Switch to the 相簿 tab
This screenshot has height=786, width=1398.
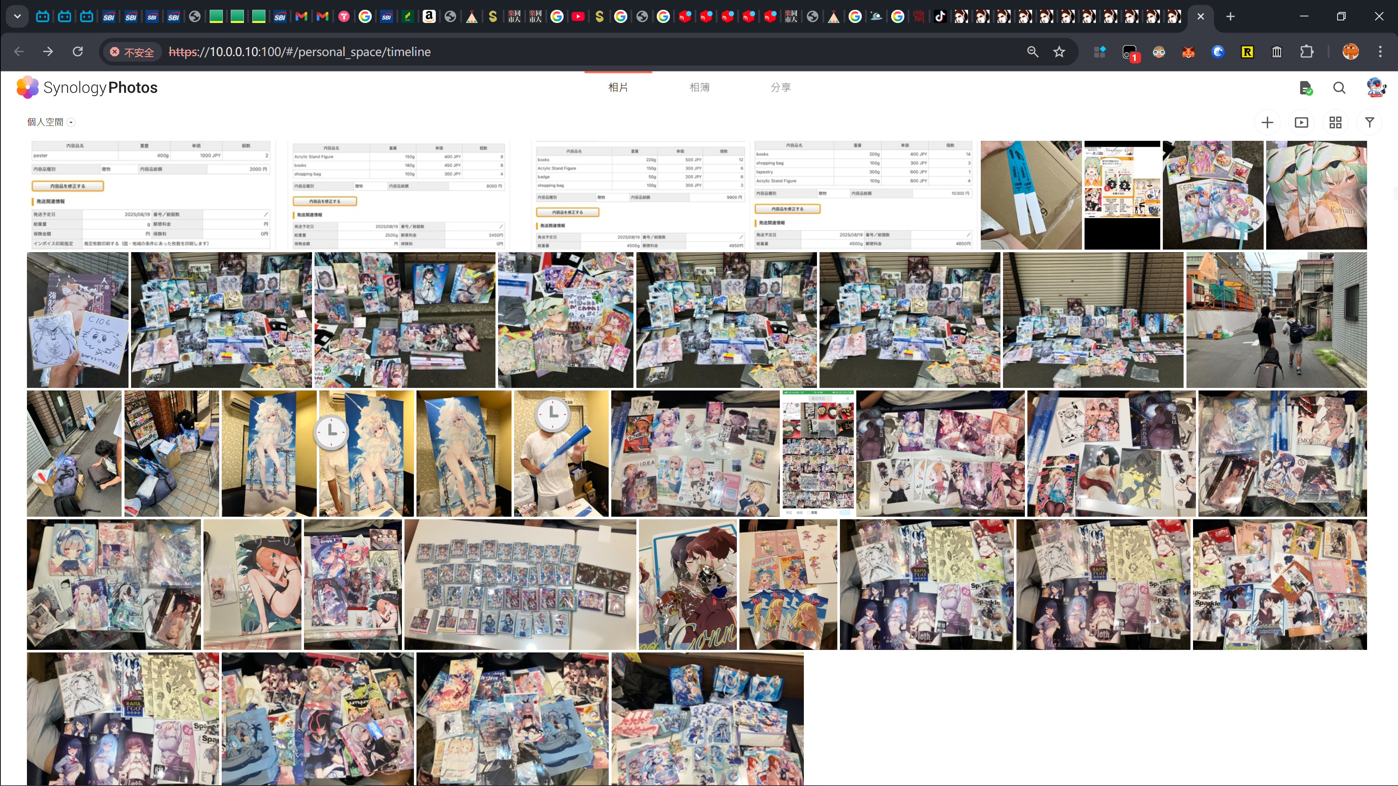click(699, 87)
